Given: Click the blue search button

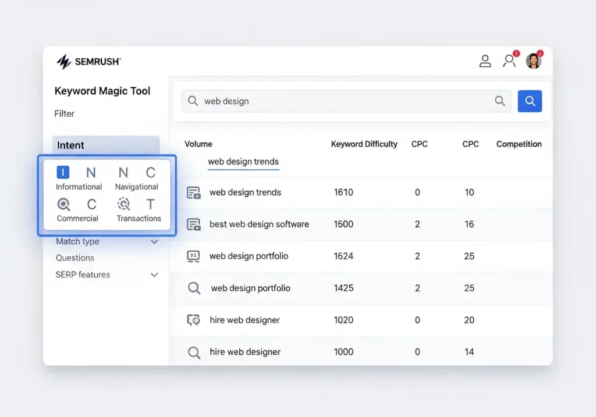Looking at the screenshot, I should pos(530,101).
